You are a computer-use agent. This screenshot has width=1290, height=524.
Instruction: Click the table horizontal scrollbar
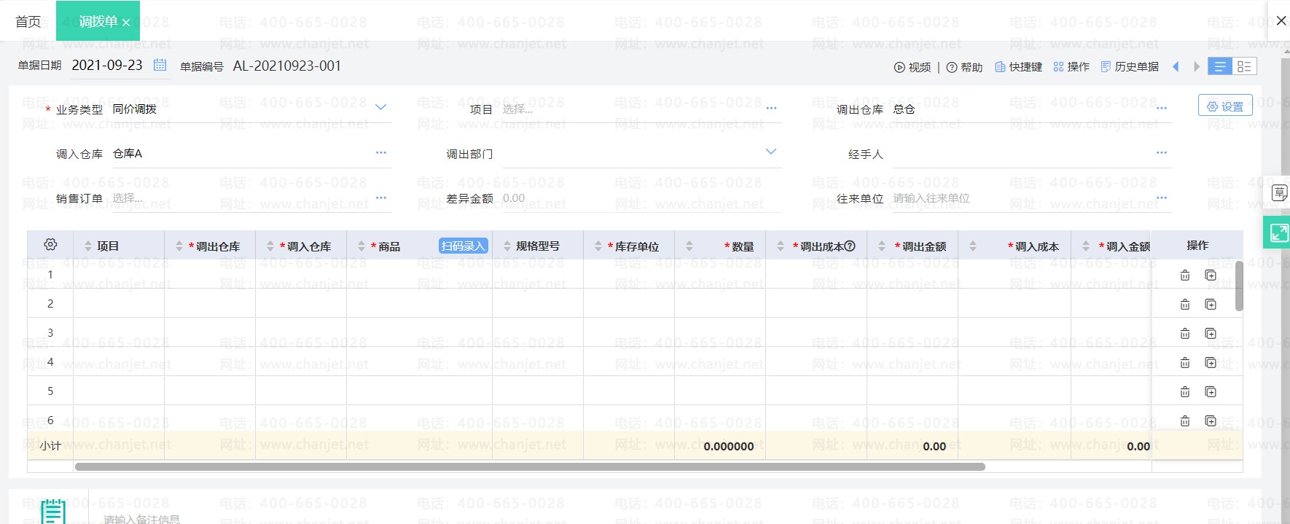(530, 466)
